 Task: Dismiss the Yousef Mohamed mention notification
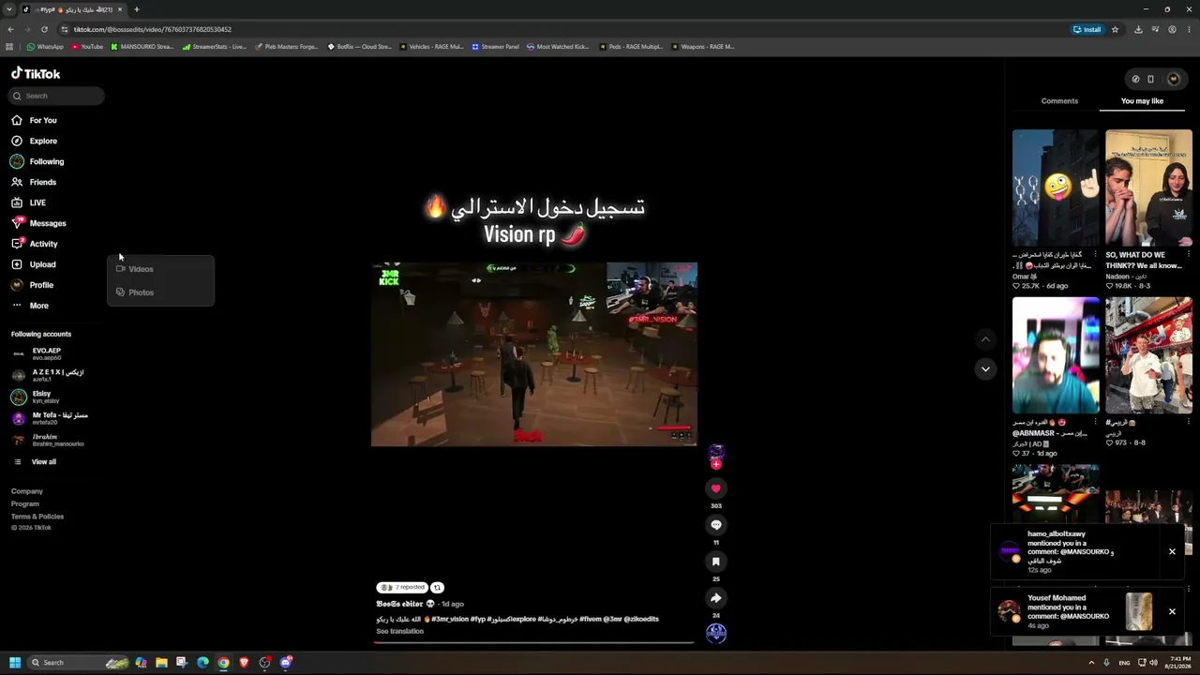tap(1172, 611)
